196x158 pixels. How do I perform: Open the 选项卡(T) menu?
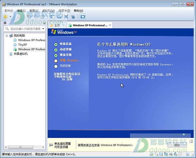pos(64,11)
